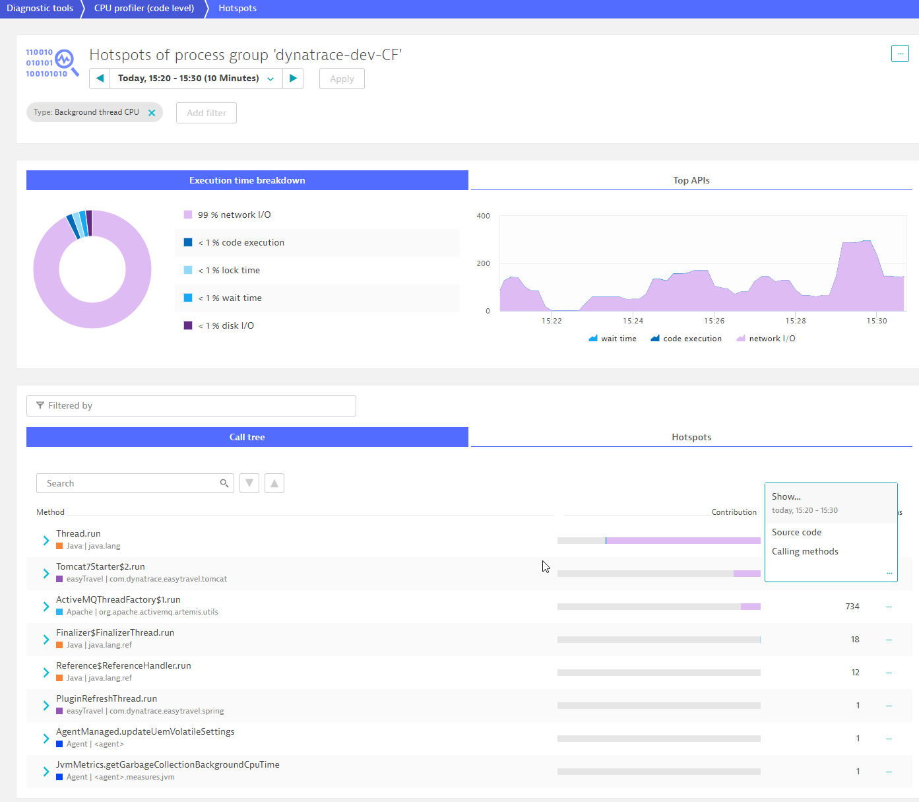Click the Type: Background thread CPU filter chip
Screen dimensions: 919x802
click(94, 112)
